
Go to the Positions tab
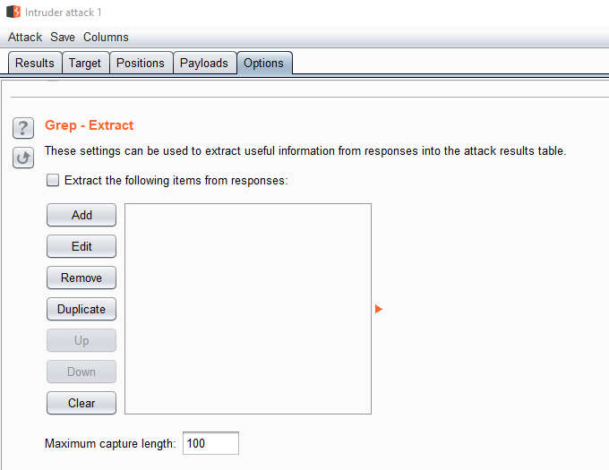[141, 63]
